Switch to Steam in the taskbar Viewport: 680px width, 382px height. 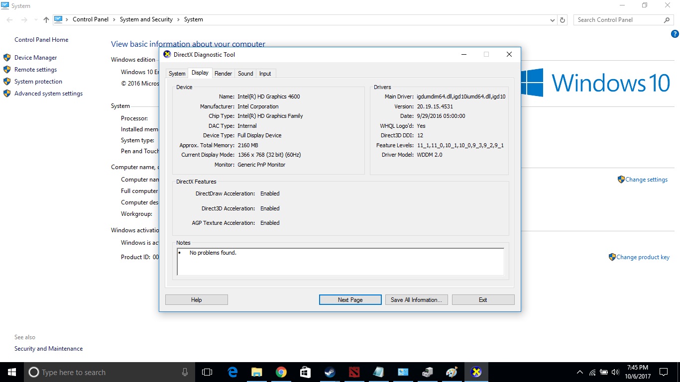[x=330, y=372]
